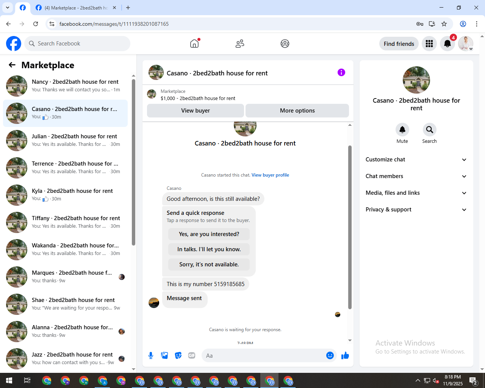Open browser site information icon
Screen dimensions: 485x388
coord(52,24)
